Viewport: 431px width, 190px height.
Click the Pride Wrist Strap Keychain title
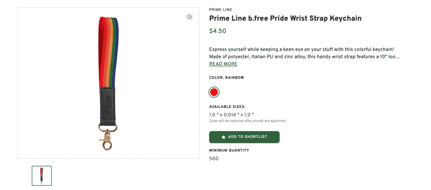285,18
